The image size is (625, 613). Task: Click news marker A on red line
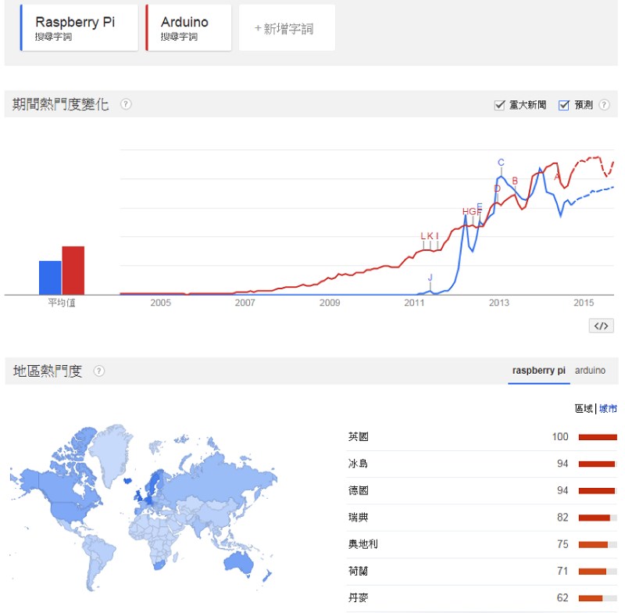click(x=557, y=177)
